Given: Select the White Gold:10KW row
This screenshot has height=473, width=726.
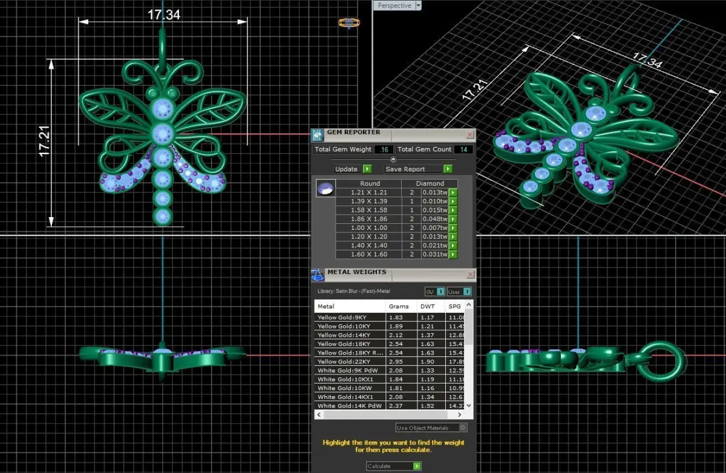Looking at the screenshot, I should coord(390,388).
